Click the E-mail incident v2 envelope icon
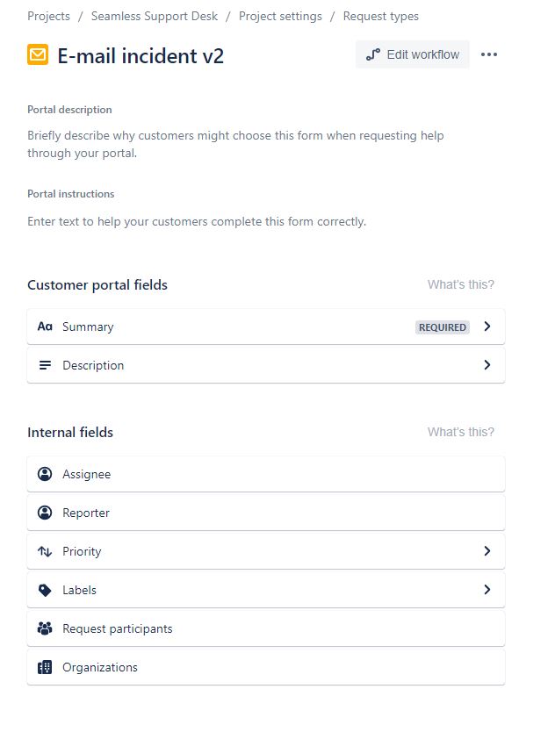This screenshot has width=555, height=732. click(x=37, y=54)
